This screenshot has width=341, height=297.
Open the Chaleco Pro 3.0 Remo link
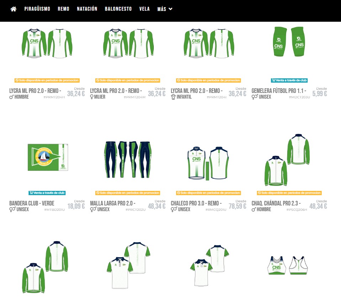pos(196,206)
